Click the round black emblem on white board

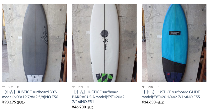104,34
